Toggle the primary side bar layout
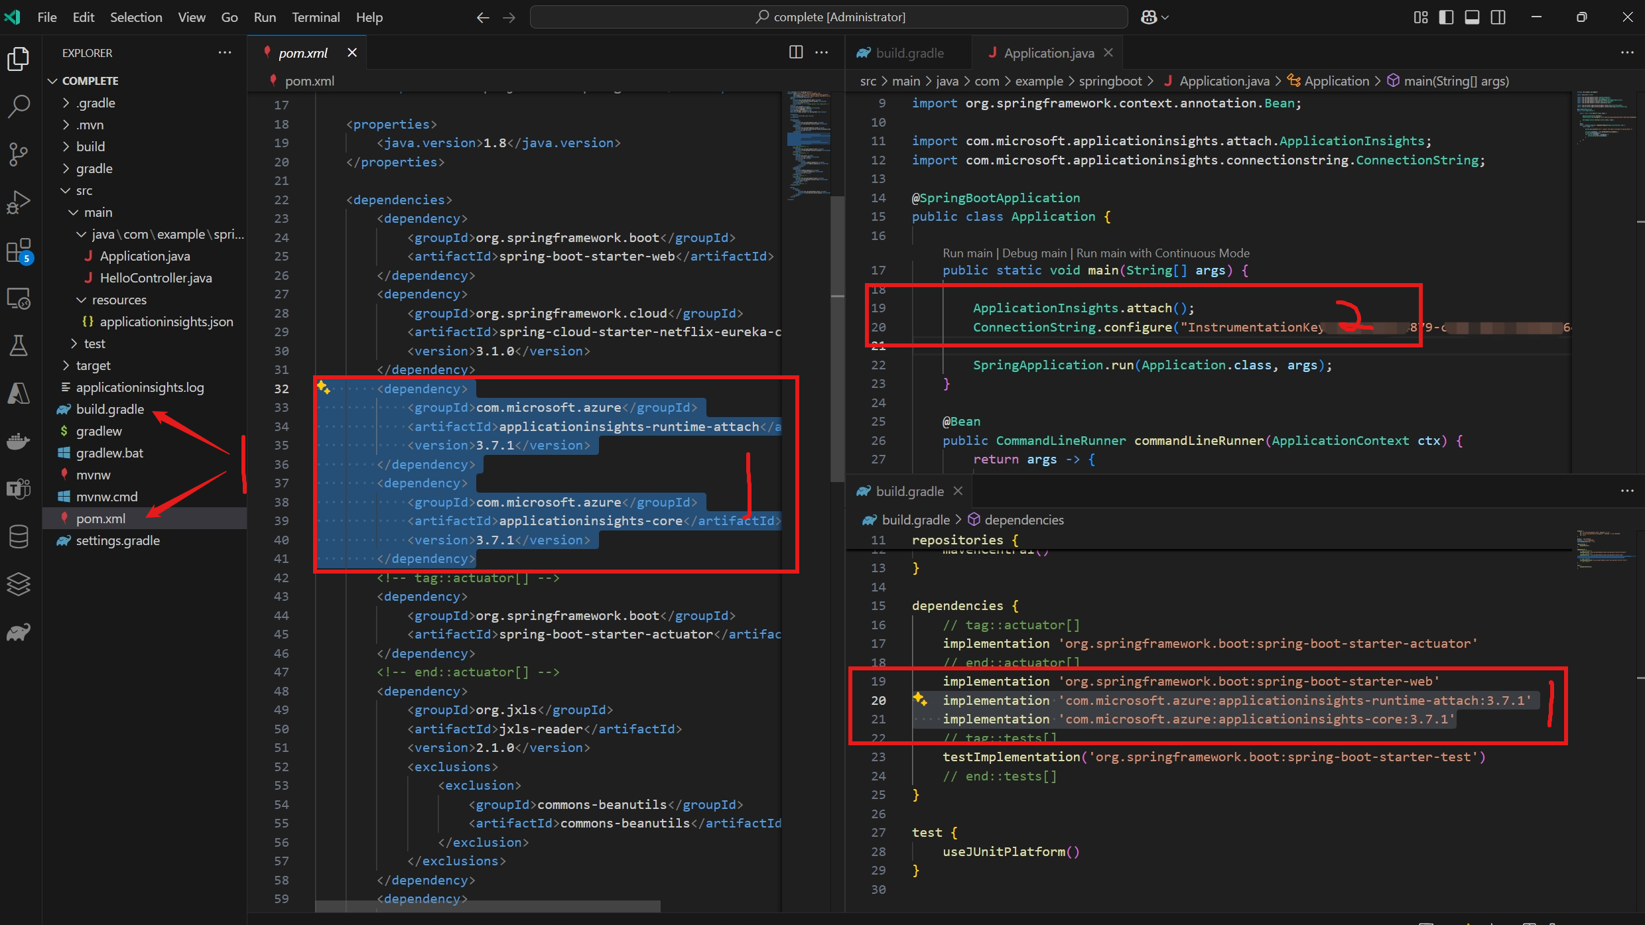1645x925 pixels. click(1446, 17)
